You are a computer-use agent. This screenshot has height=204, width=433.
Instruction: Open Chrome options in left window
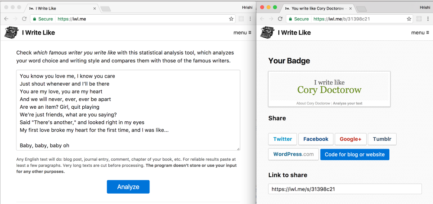pyautogui.click(x=250, y=19)
